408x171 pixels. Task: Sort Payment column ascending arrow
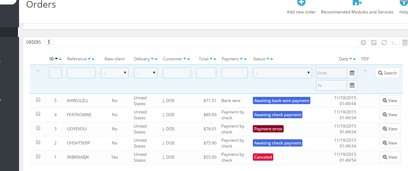[x=245, y=59]
